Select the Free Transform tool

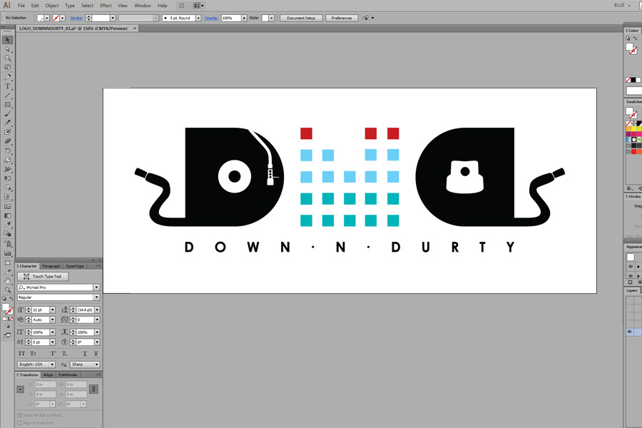[7, 178]
